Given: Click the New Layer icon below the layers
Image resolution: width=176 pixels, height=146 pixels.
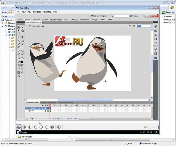Looking at the screenshot, I should coord(27,118).
